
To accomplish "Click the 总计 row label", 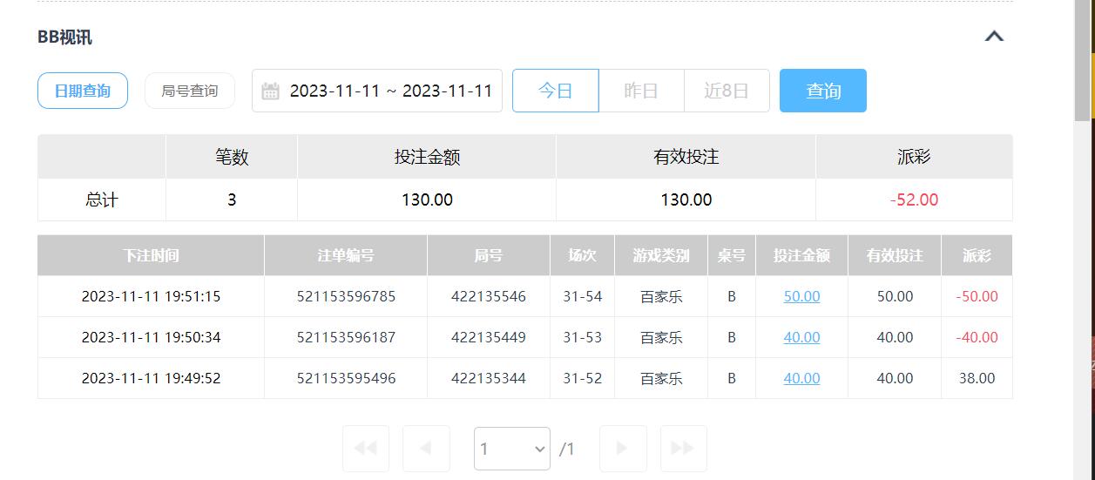I will click(x=102, y=199).
